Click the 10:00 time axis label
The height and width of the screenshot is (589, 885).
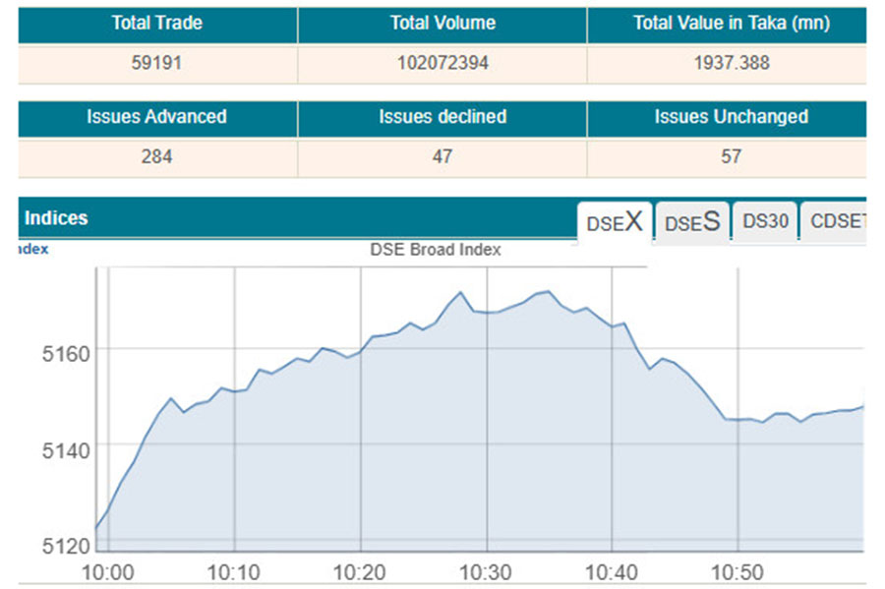click(109, 572)
